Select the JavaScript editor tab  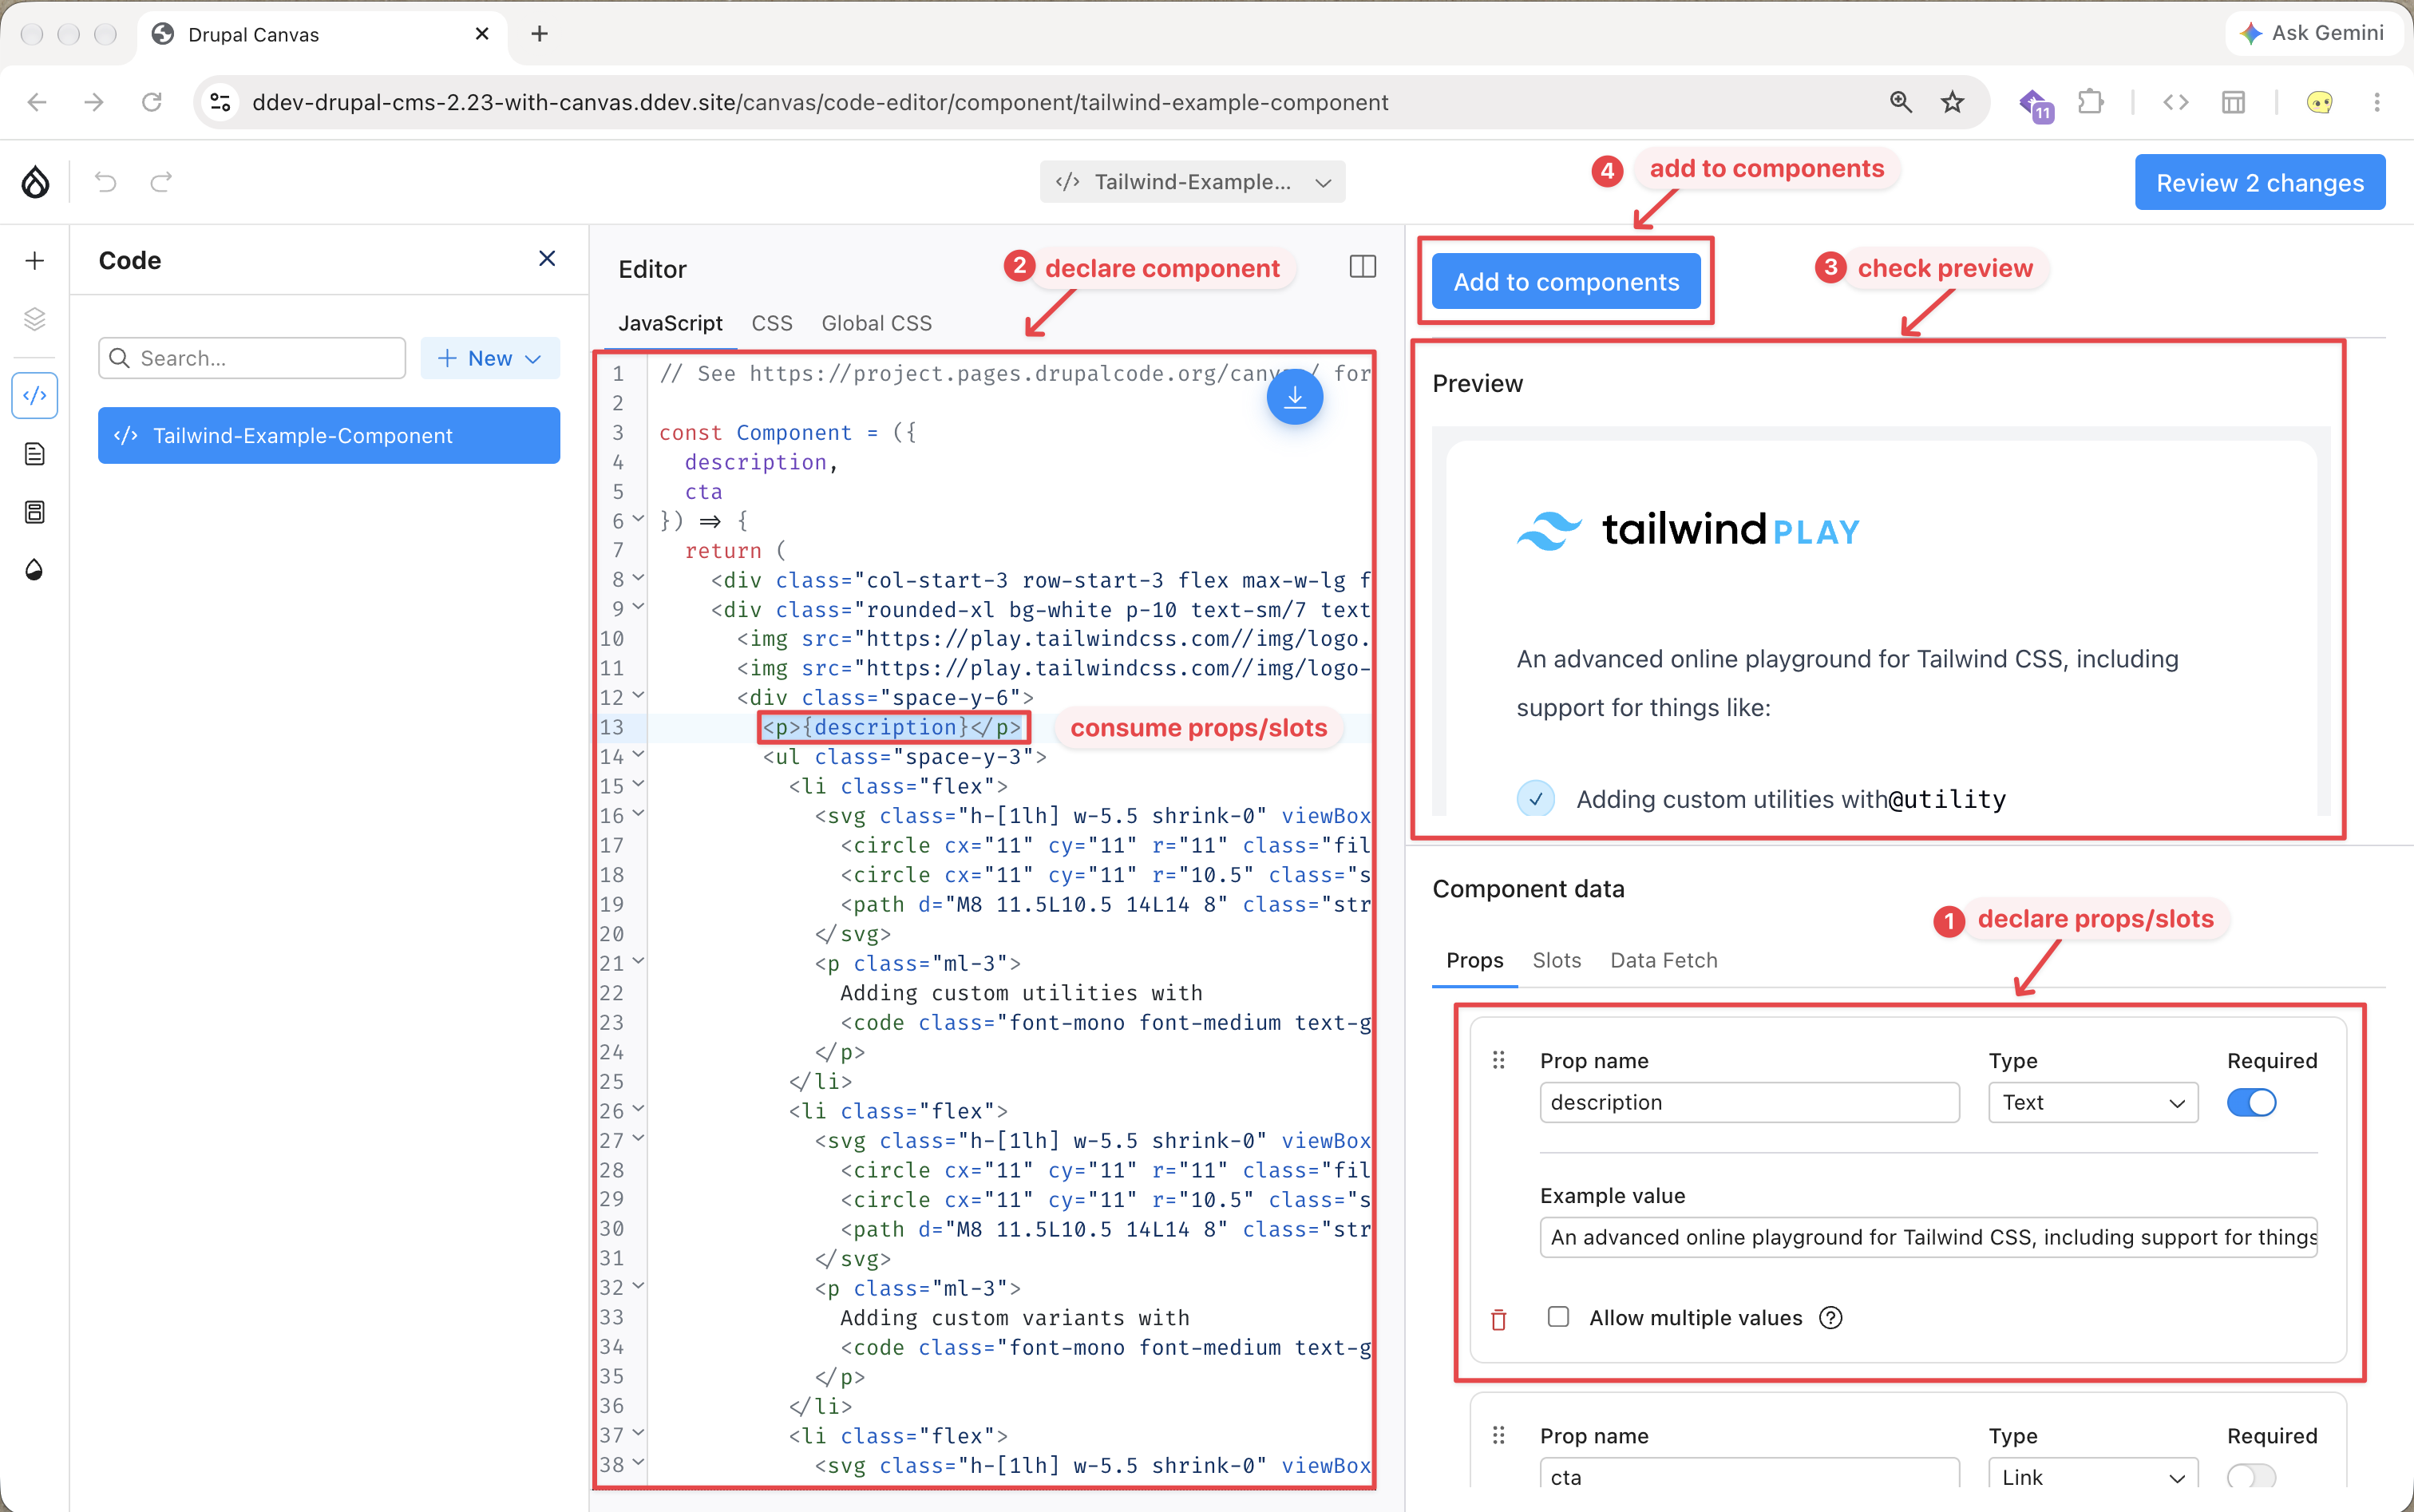pyautogui.click(x=670, y=323)
